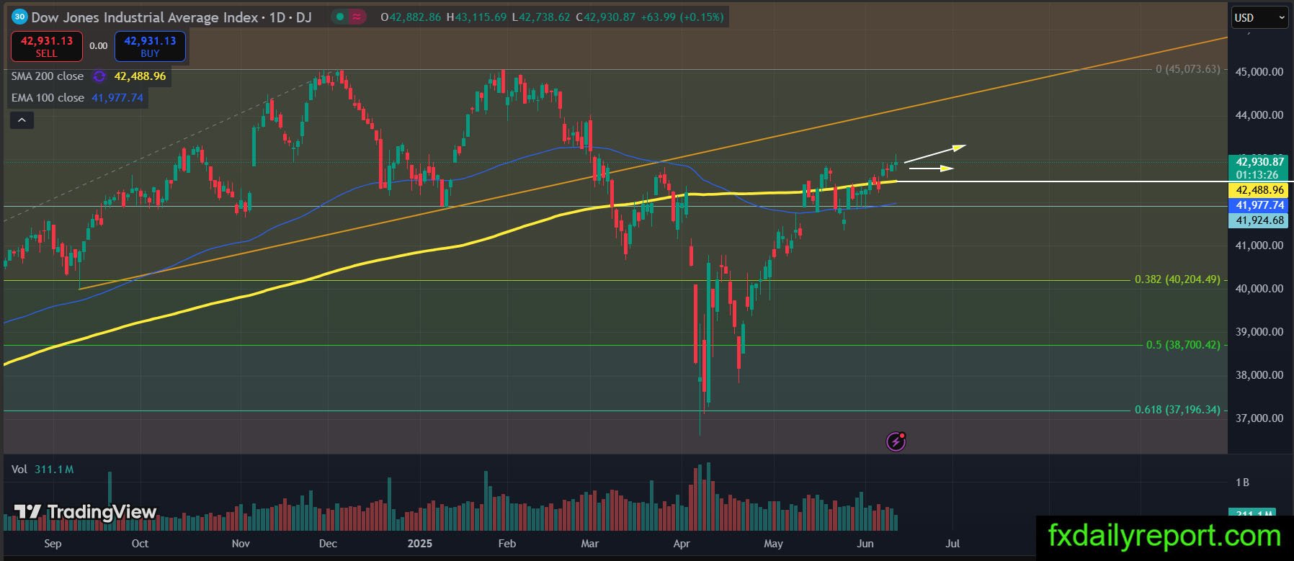Click the Feb label on the time axis
This screenshot has height=561, width=1294.
pos(507,544)
